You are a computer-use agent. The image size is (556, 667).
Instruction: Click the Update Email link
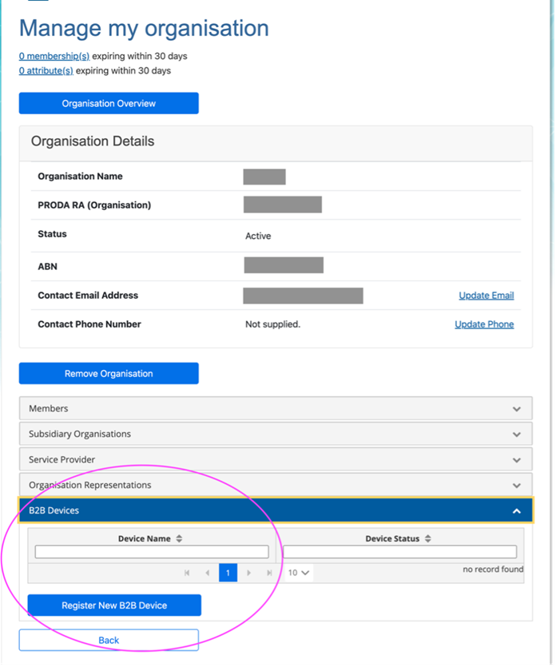[x=486, y=296]
